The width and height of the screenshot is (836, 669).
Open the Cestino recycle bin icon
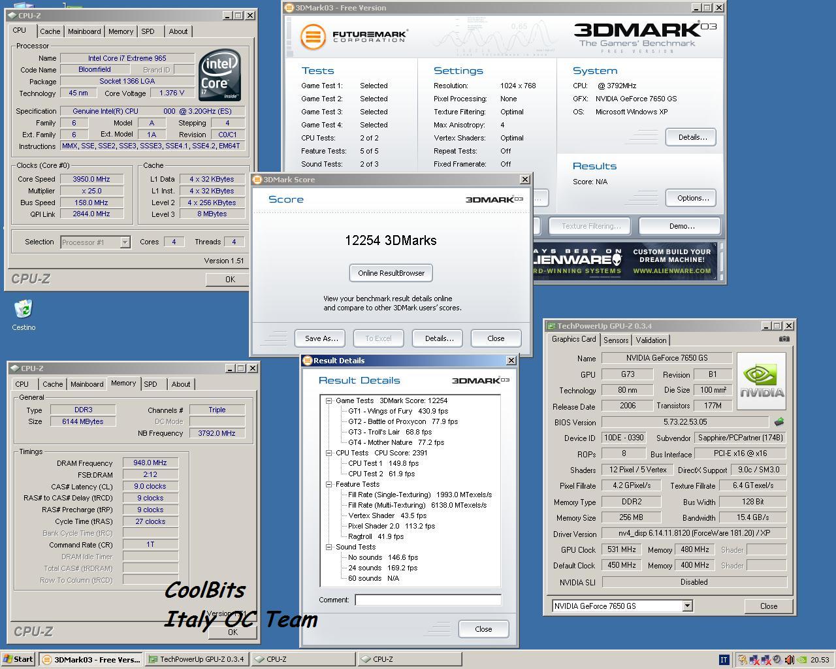click(x=24, y=314)
